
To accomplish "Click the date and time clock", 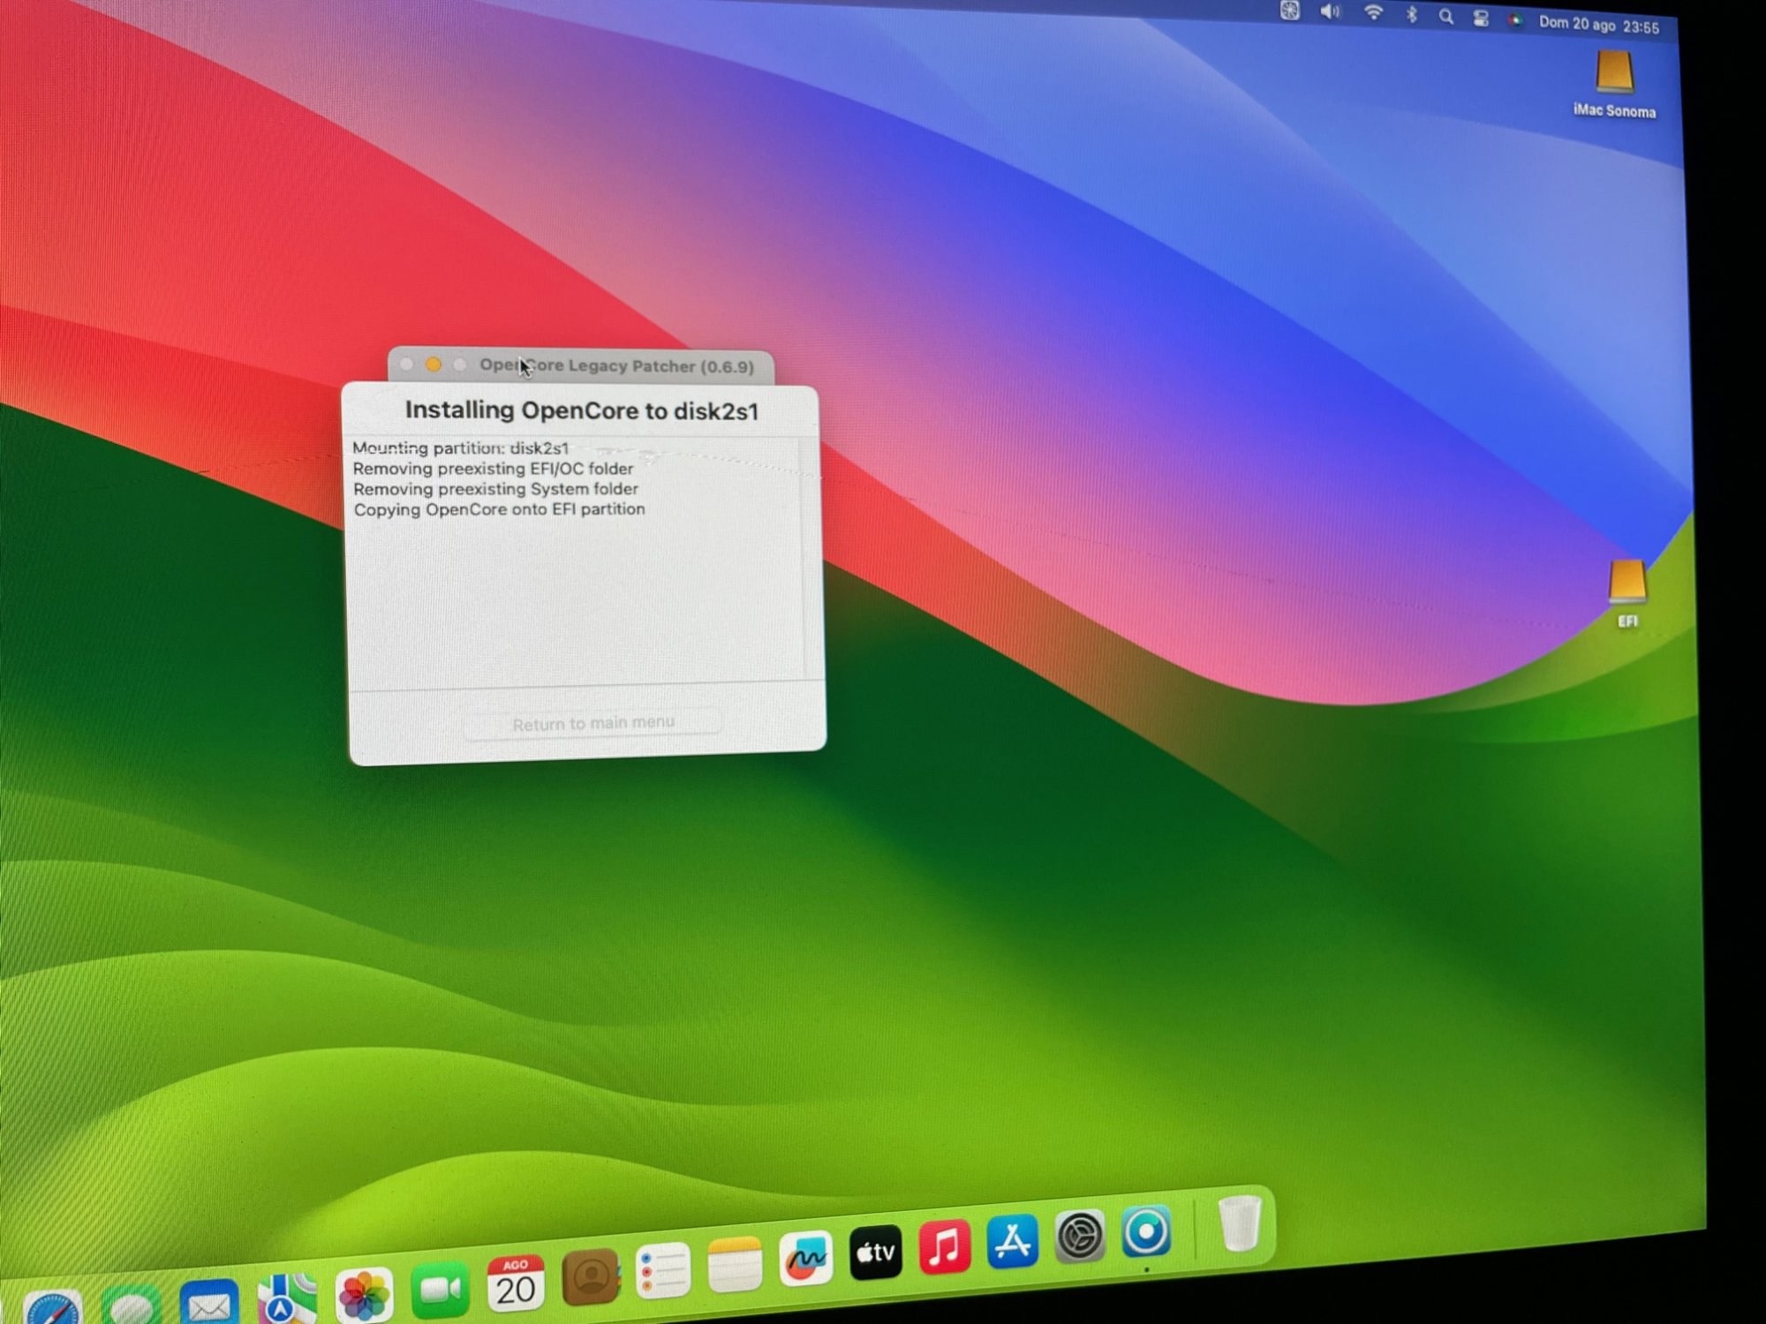I will pyautogui.click(x=1598, y=25).
